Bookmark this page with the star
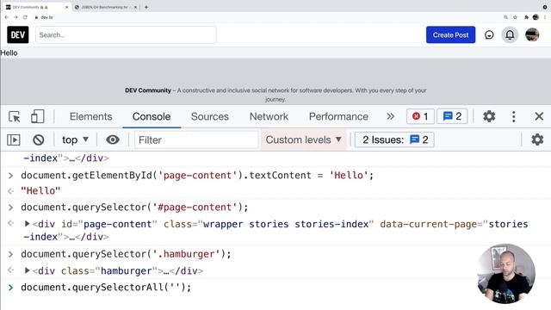Screen dimensions: 551x310 coord(515,17)
